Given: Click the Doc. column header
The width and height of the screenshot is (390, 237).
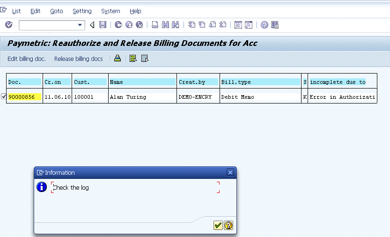Looking at the screenshot, I should pyautogui.click(x=25, y=82).
